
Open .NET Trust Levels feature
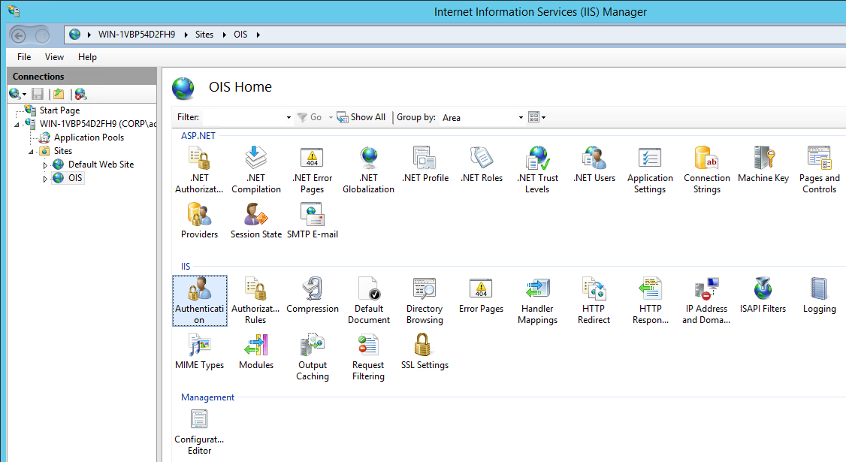pyautogui.click(x=537, y=170)
